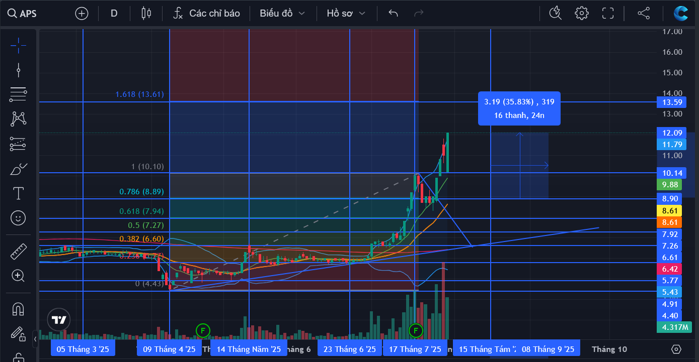Undo the last chart action

pyautogui.click(x=394, y=14)
